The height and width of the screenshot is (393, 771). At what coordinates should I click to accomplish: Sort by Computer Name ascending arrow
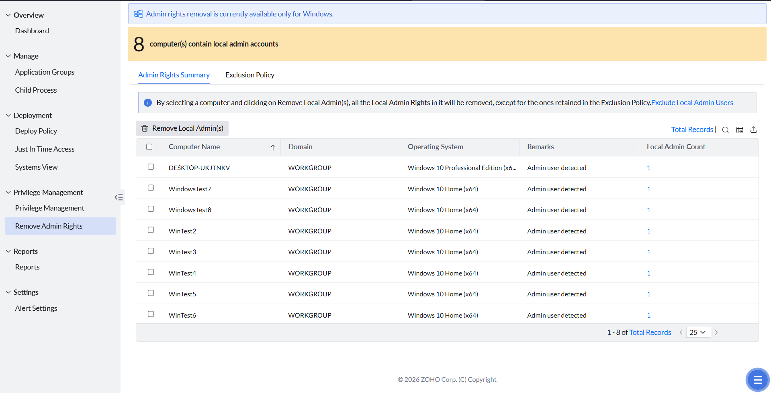pyautogui.click(x=273, y=148)
